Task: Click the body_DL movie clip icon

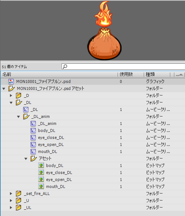Action: [33, 130]
